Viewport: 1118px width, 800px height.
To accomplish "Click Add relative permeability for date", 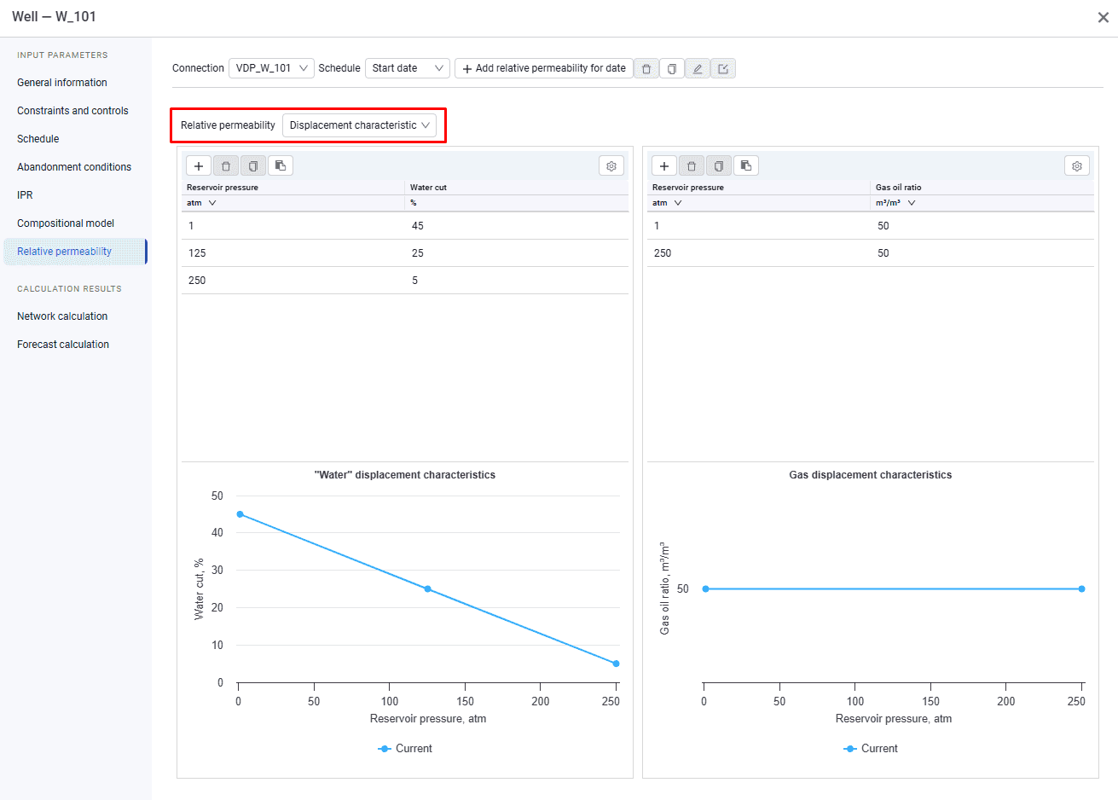I will tap(544, 68).
